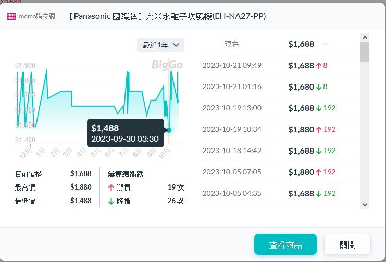The height and width of the screenshot is (262, 386).
Task: Click the momo購物網 logo icon
Action: (11, 16)
